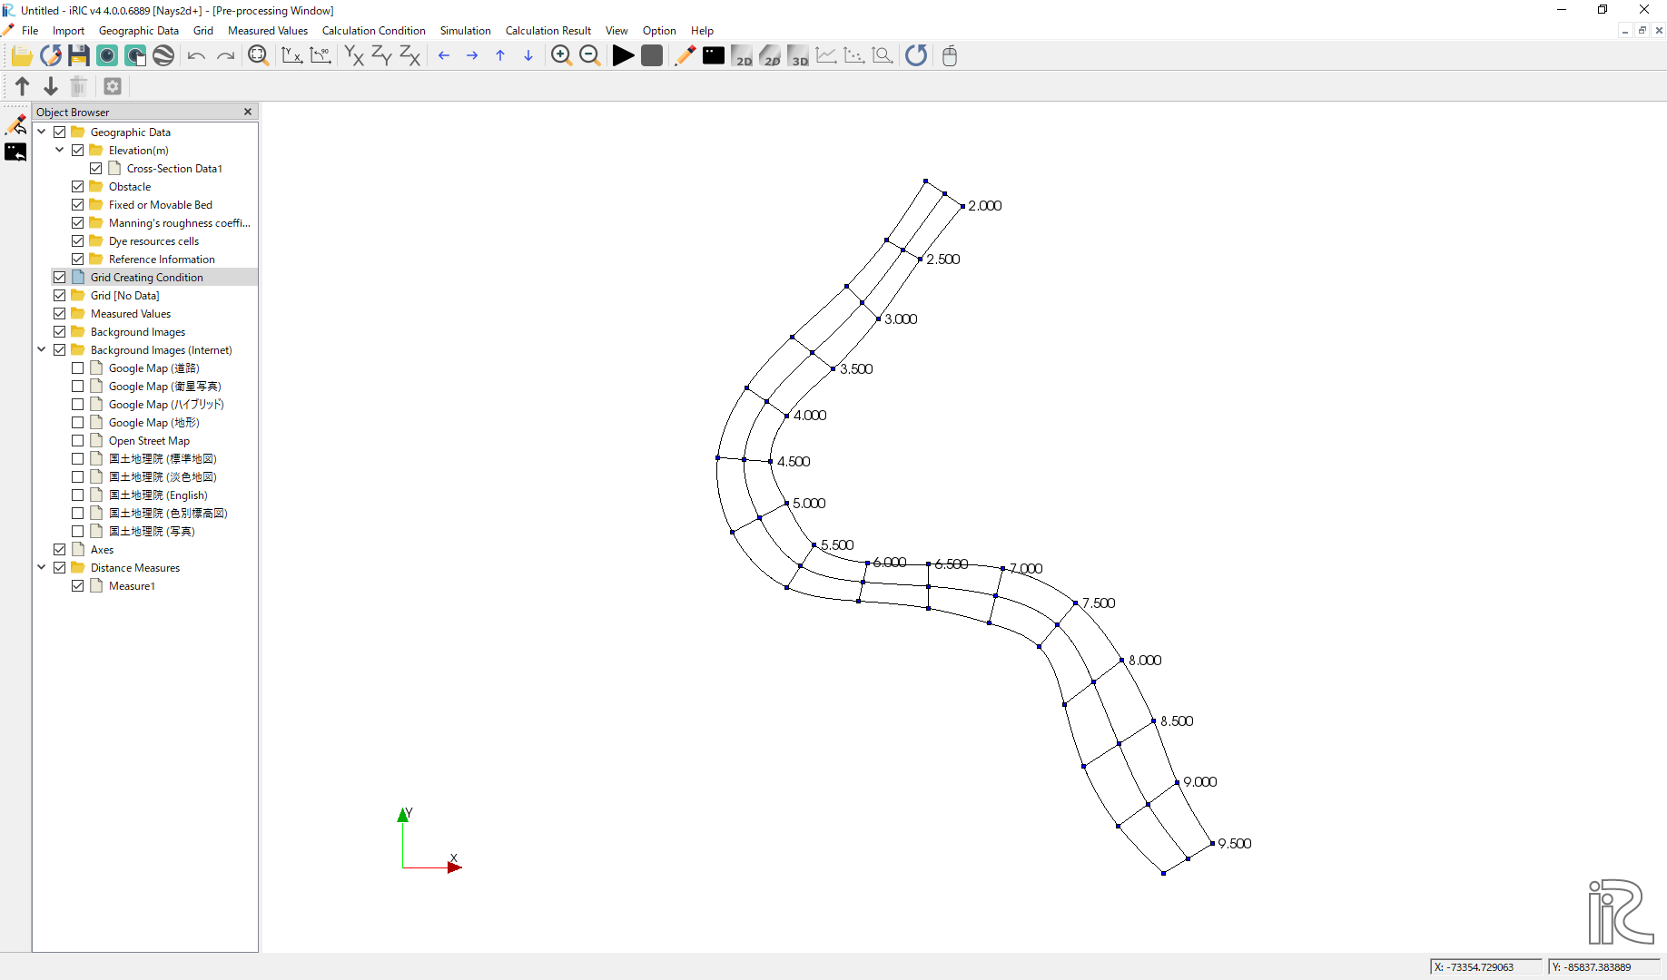
Task: Open the Pre-processing pencil icon
Action: pos(686,56)
